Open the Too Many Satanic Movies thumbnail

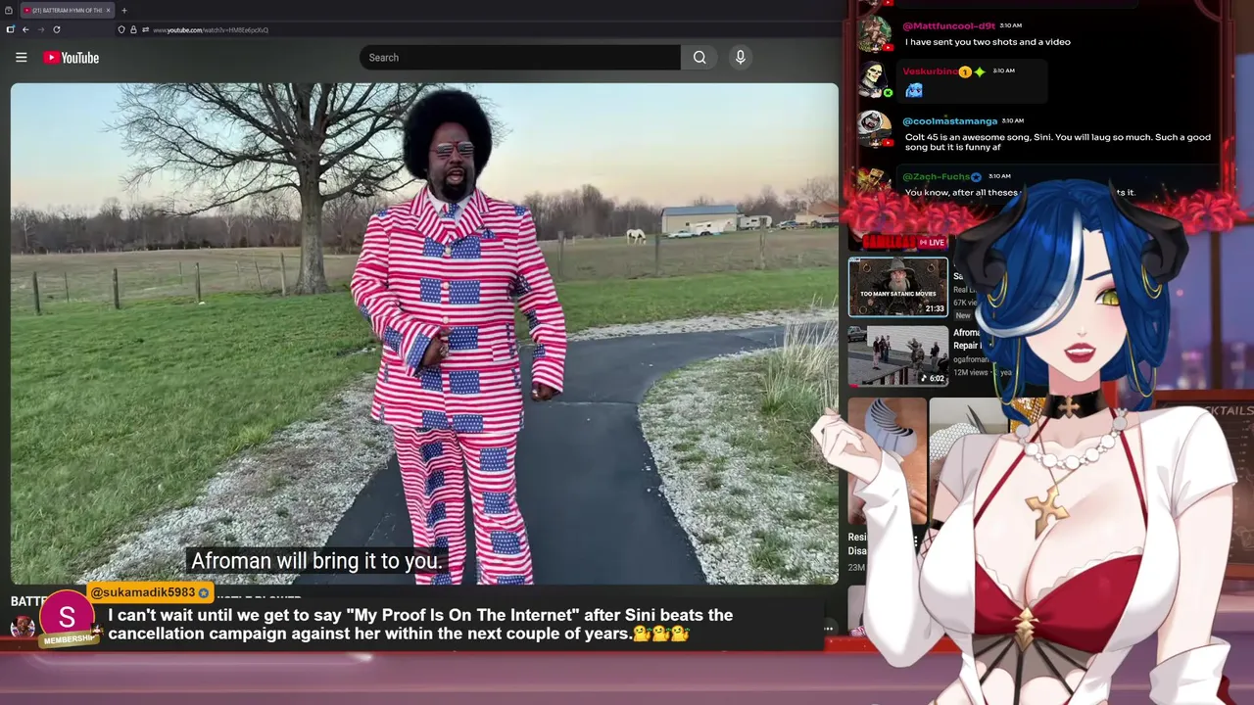898,287
